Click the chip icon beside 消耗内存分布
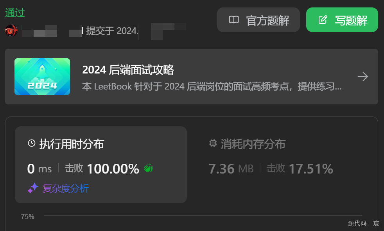The image size is (384, 231). click(x=213, y=143)
